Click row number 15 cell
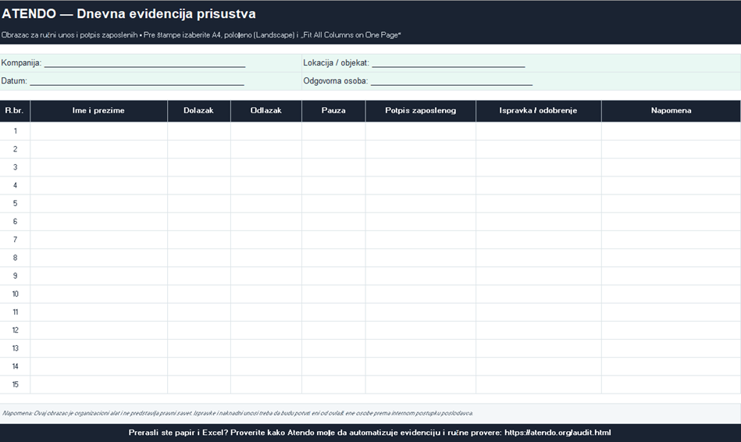741x442 pixels. click(x=15, y=385)
